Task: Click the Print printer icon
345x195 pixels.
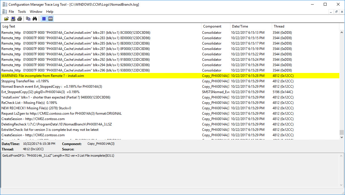Action: pyautogui.click(x=20, y=19)
